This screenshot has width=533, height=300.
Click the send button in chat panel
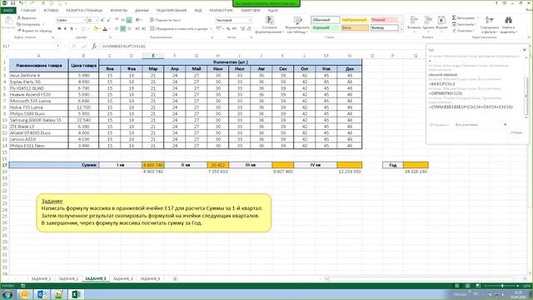[516, 132]
